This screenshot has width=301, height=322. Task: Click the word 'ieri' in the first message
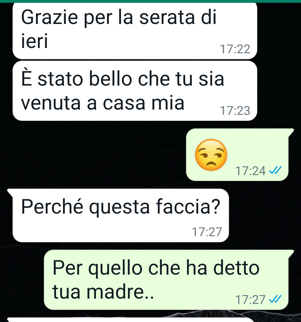point(35,41)
